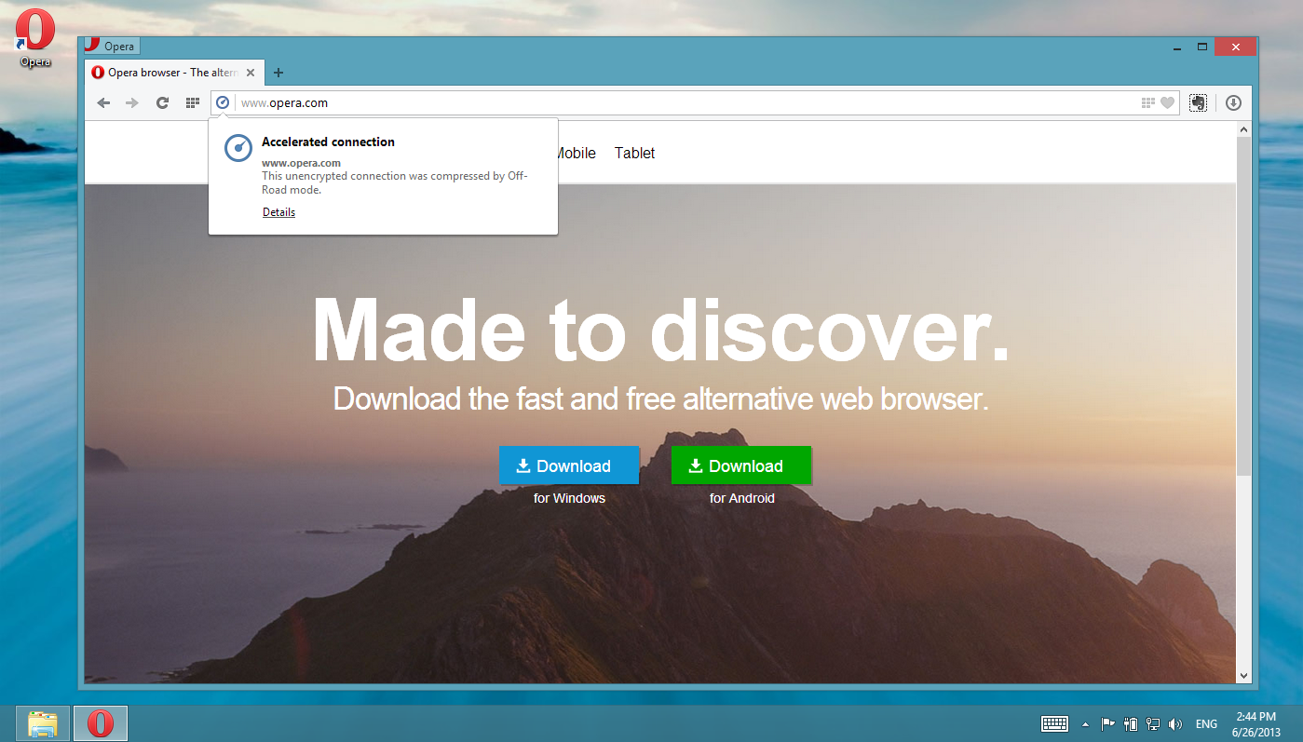Open the ENG language switcher

point(1206,723)
